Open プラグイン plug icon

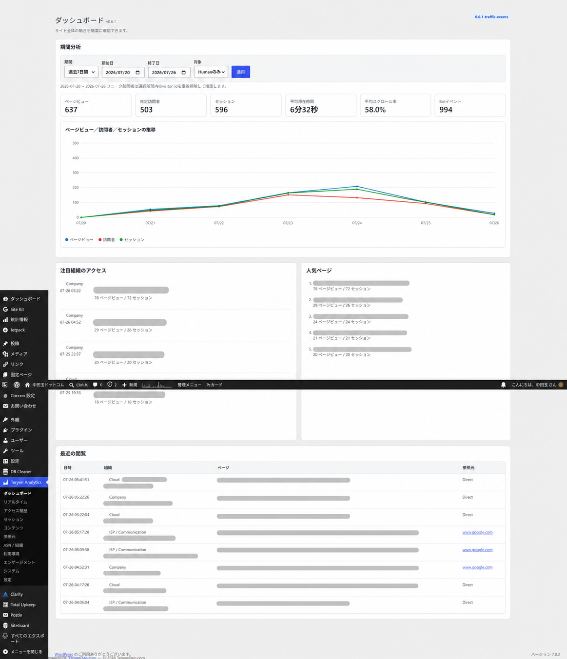pos(5,430)
